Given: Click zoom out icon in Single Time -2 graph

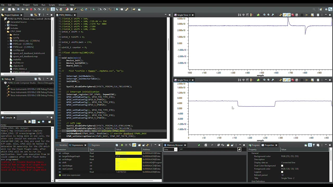Looking at the screenshot, I should [x=268, y=80].
